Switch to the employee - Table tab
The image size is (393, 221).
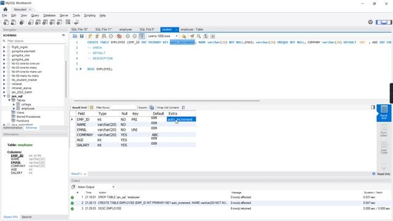192,29
